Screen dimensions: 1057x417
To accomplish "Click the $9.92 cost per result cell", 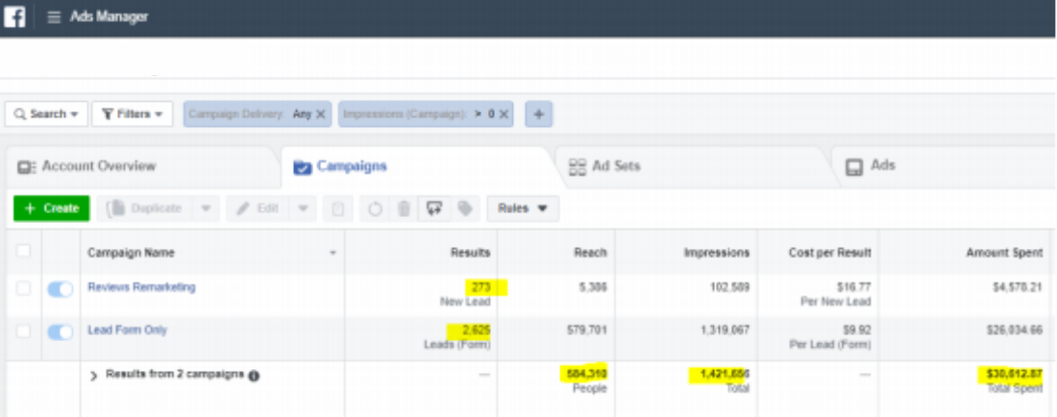I will point(857,331).
